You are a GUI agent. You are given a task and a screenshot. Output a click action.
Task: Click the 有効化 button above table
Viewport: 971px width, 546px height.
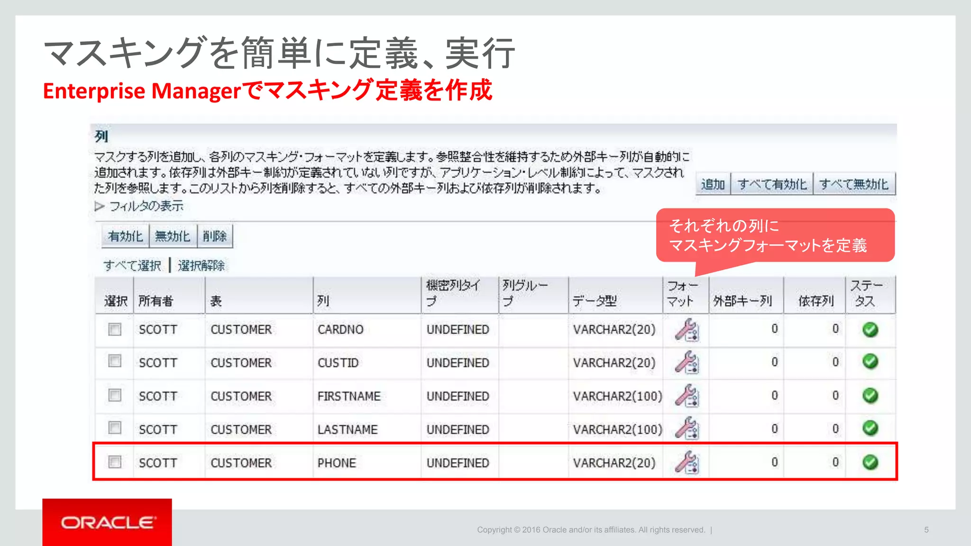tap(125, 236)
